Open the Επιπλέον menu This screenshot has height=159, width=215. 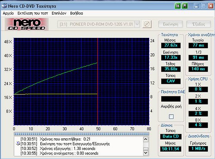coord(59,13)
